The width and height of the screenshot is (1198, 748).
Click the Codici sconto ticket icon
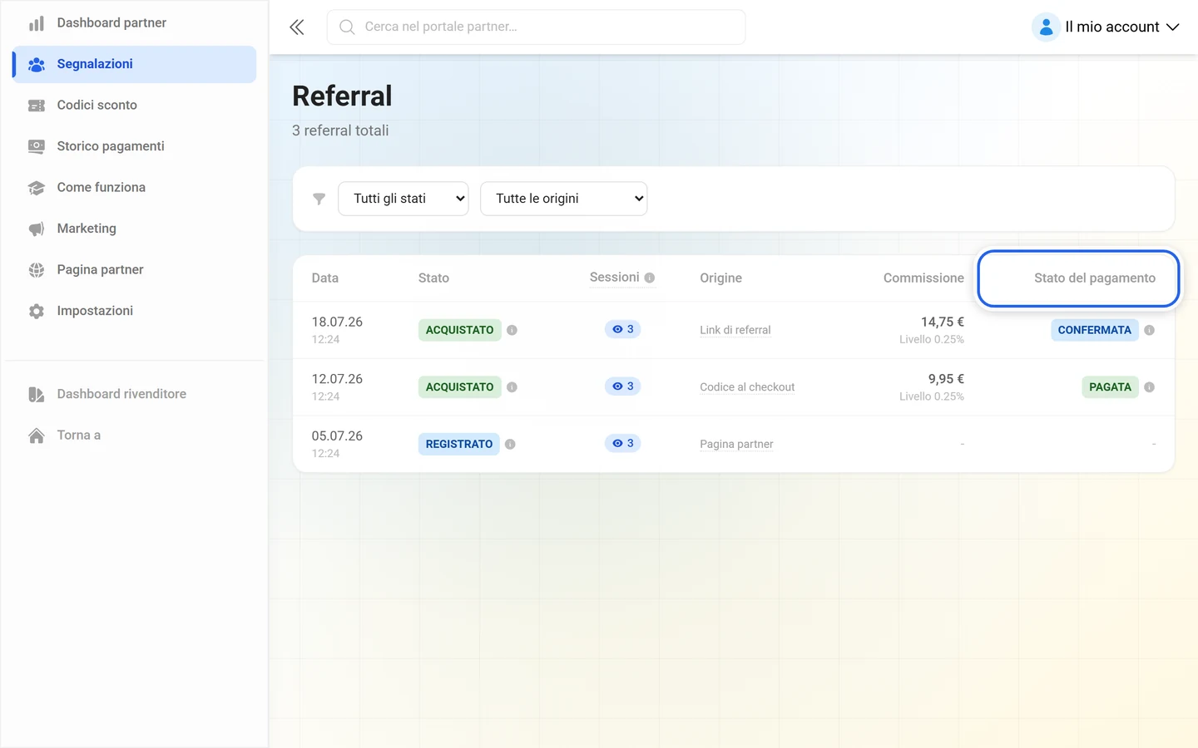37,106
